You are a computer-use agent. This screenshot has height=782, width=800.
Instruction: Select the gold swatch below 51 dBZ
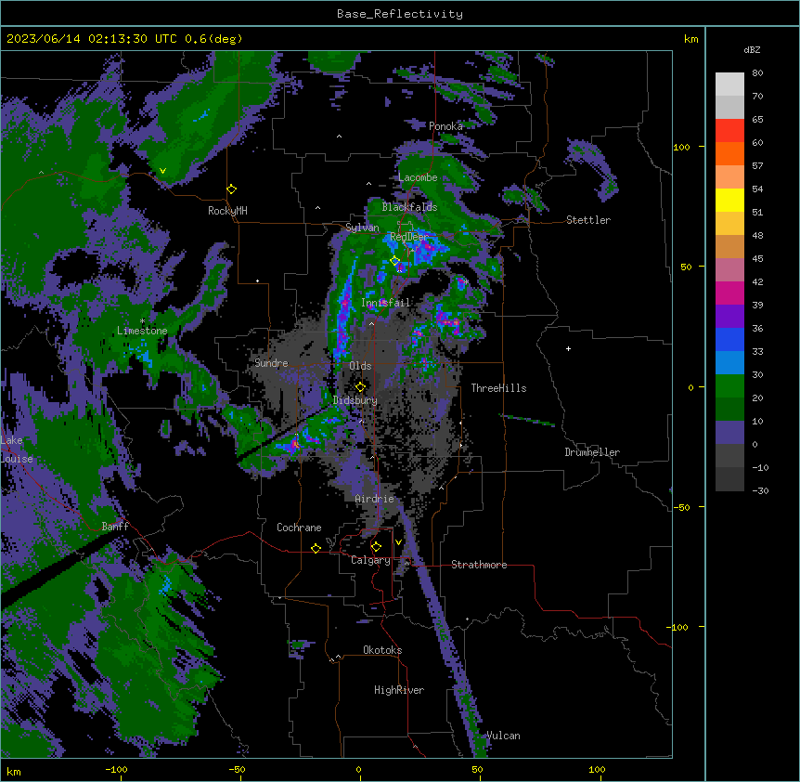[729, 224]
